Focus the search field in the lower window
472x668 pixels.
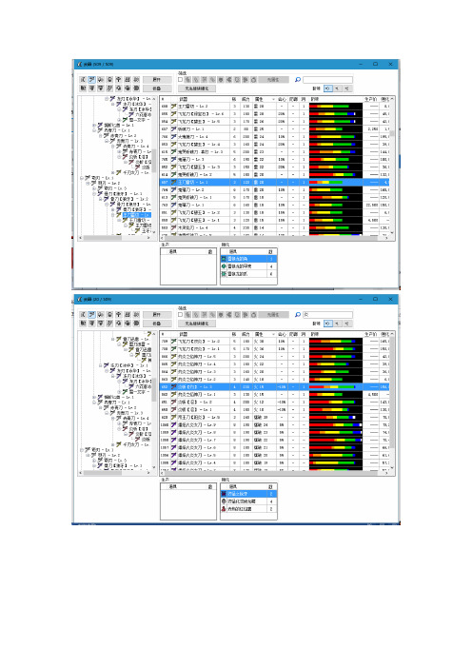tap(327, 315)
